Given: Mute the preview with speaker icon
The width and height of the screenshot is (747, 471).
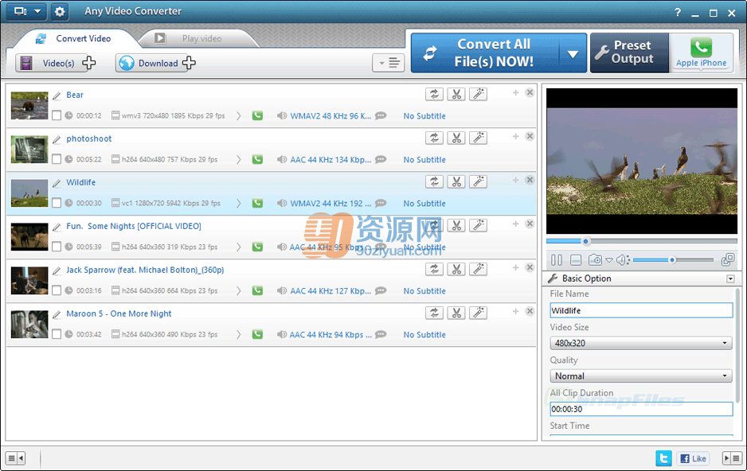Looking at the screenshot, I should [x=622, y=259].
